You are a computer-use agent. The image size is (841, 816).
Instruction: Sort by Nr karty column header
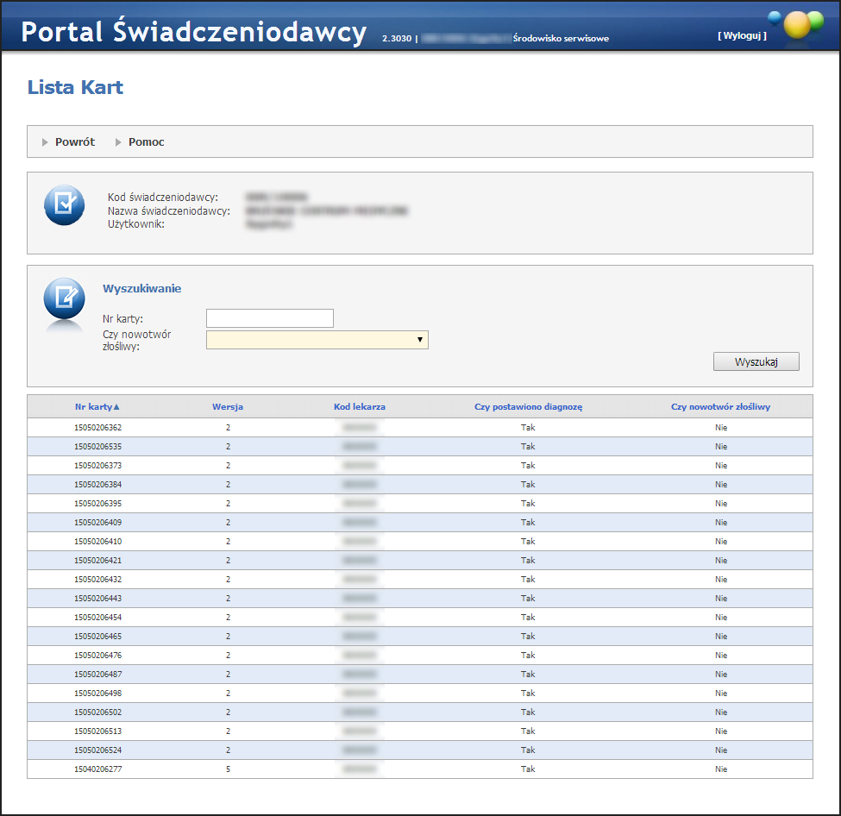[97, 407]
